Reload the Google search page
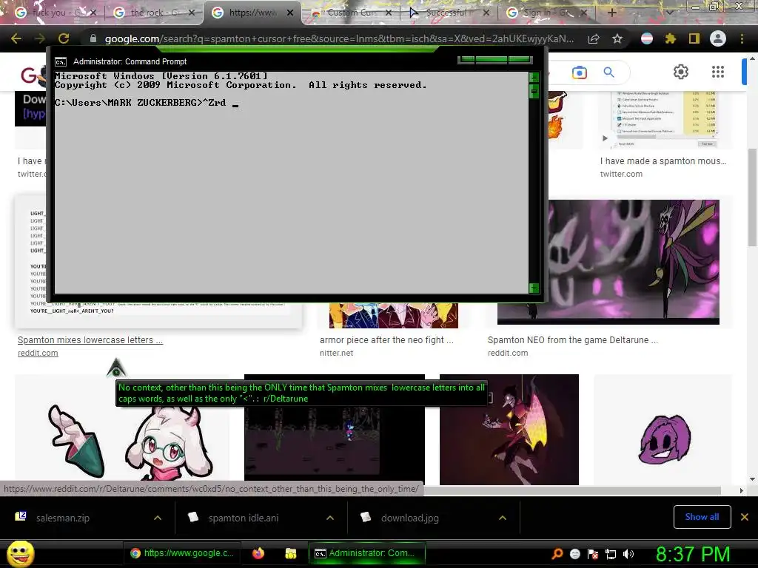The image size is (758, 568). click(x=64, y=38)
